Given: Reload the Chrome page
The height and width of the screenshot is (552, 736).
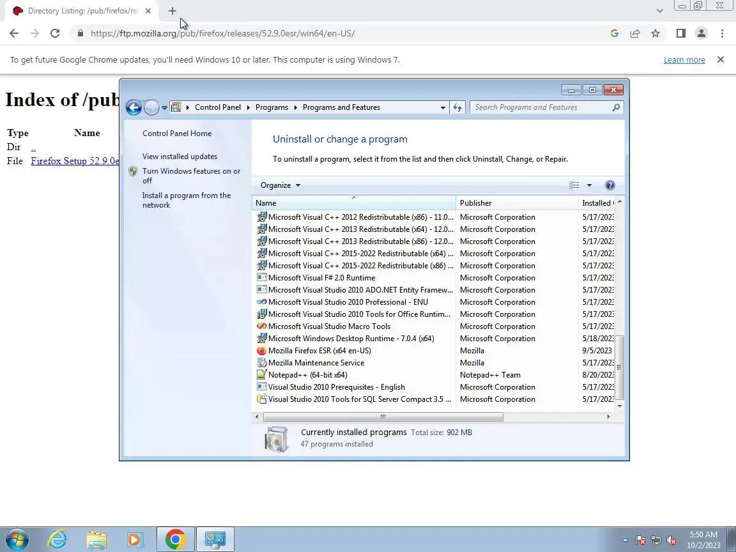Looking at the screenshot, I should pos(55,33).
